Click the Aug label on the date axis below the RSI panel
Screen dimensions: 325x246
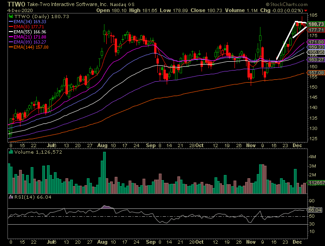(103, 242)
